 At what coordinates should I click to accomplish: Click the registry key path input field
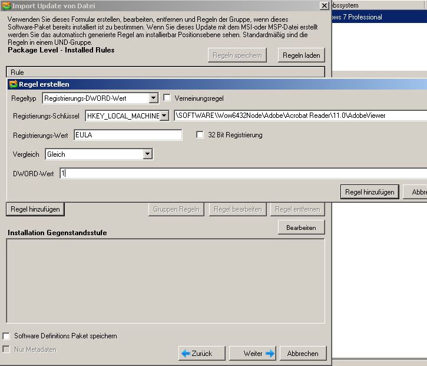pyautogui.click(x=300, y=116)
